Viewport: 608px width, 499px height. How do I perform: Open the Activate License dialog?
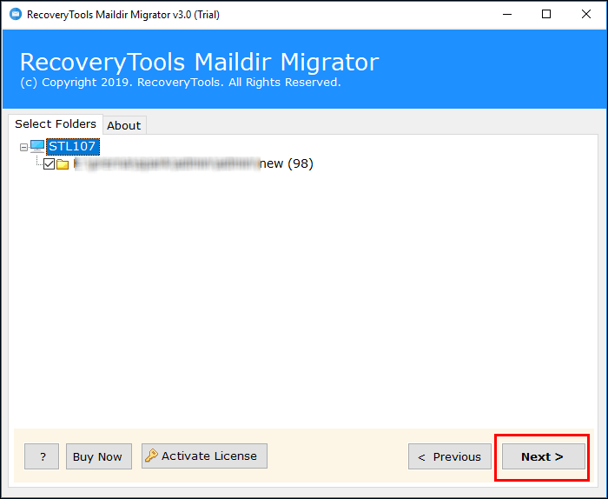(204, 456)
